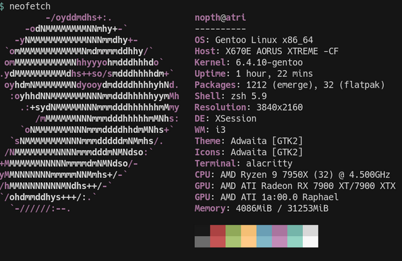Click the Packages count line
This screenshot has width=402, height=261.
click(x=290, y=85)
